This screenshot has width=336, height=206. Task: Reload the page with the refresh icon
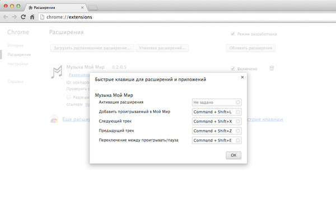click(x=23, y=17)
